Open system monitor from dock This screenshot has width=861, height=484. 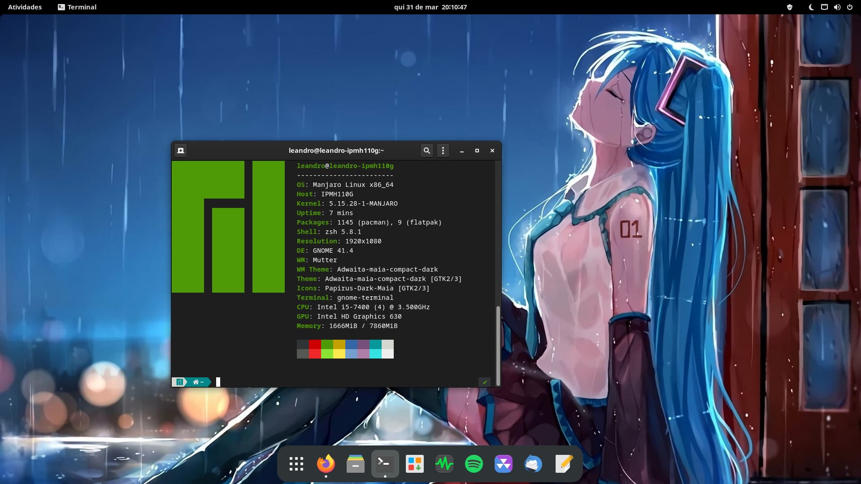coord(444,464)
